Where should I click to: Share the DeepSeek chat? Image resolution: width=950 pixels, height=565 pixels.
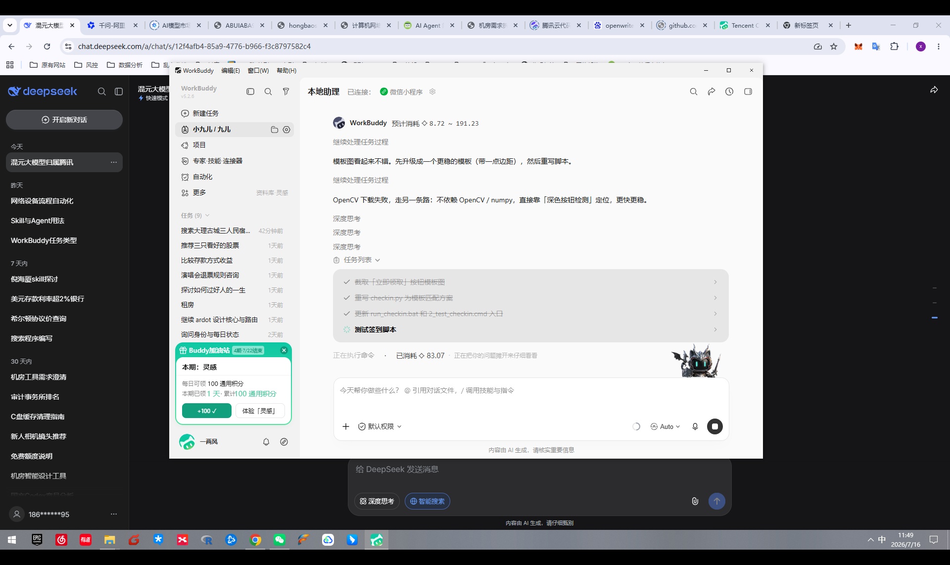click(934, 90)
